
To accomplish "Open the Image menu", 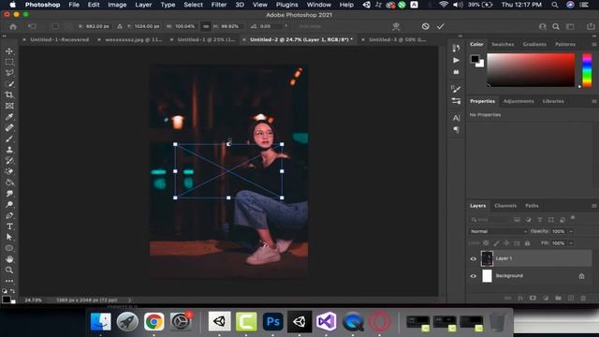I will point(117,5).
